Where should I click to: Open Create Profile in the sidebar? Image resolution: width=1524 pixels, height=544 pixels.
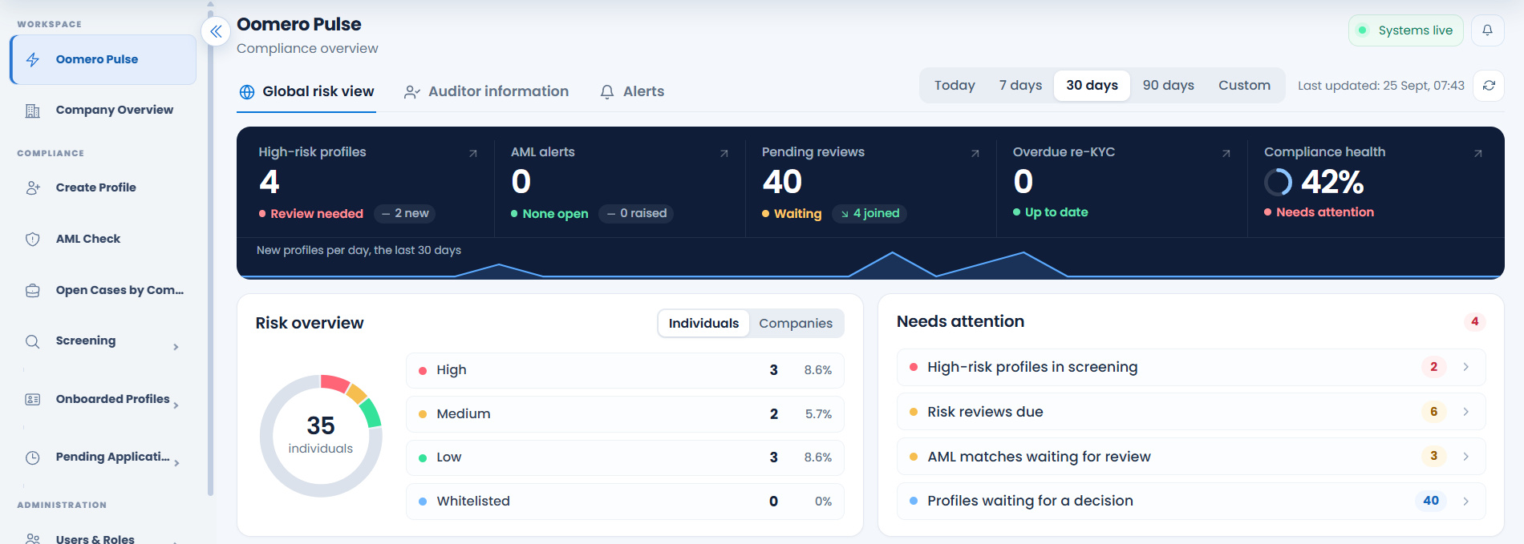[x=103, y=187]
